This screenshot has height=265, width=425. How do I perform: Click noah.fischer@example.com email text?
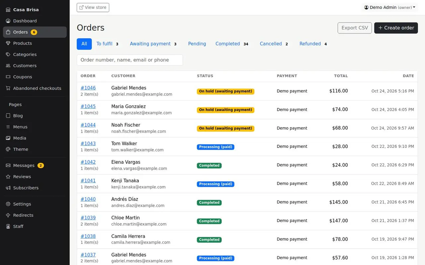138,132
